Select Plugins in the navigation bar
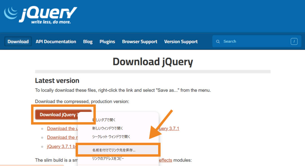 click(x=107, y=41)
